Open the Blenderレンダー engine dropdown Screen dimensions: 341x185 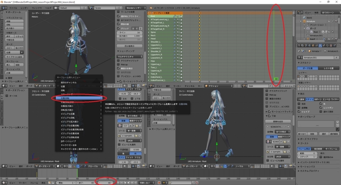pyautogui.click(x=136, y=8)
